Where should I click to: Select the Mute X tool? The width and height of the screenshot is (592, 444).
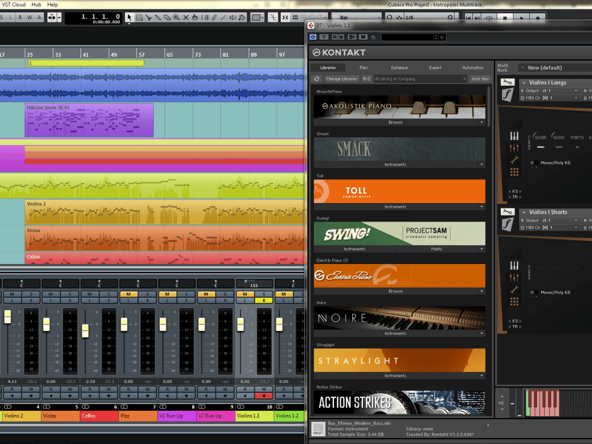(186, 17)
